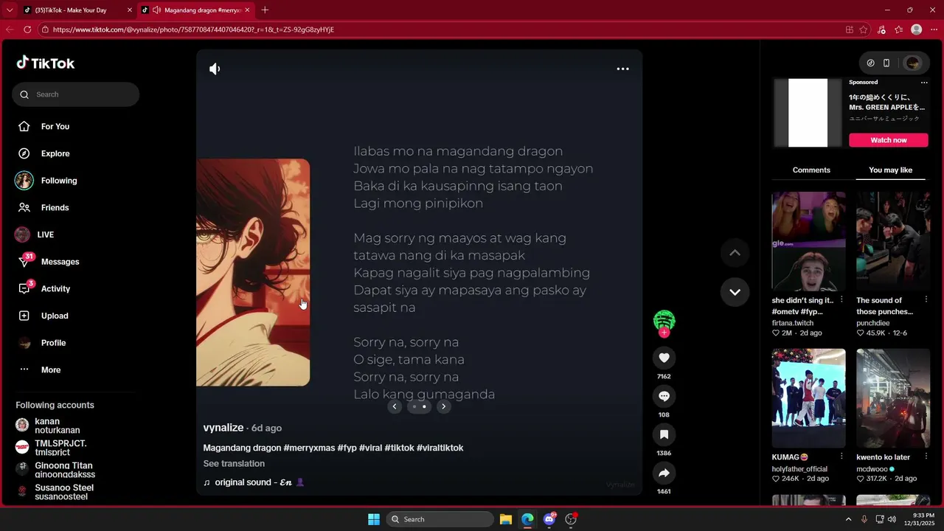
Task: Add this page to favorites with star
Action: (x=863, y=29)
